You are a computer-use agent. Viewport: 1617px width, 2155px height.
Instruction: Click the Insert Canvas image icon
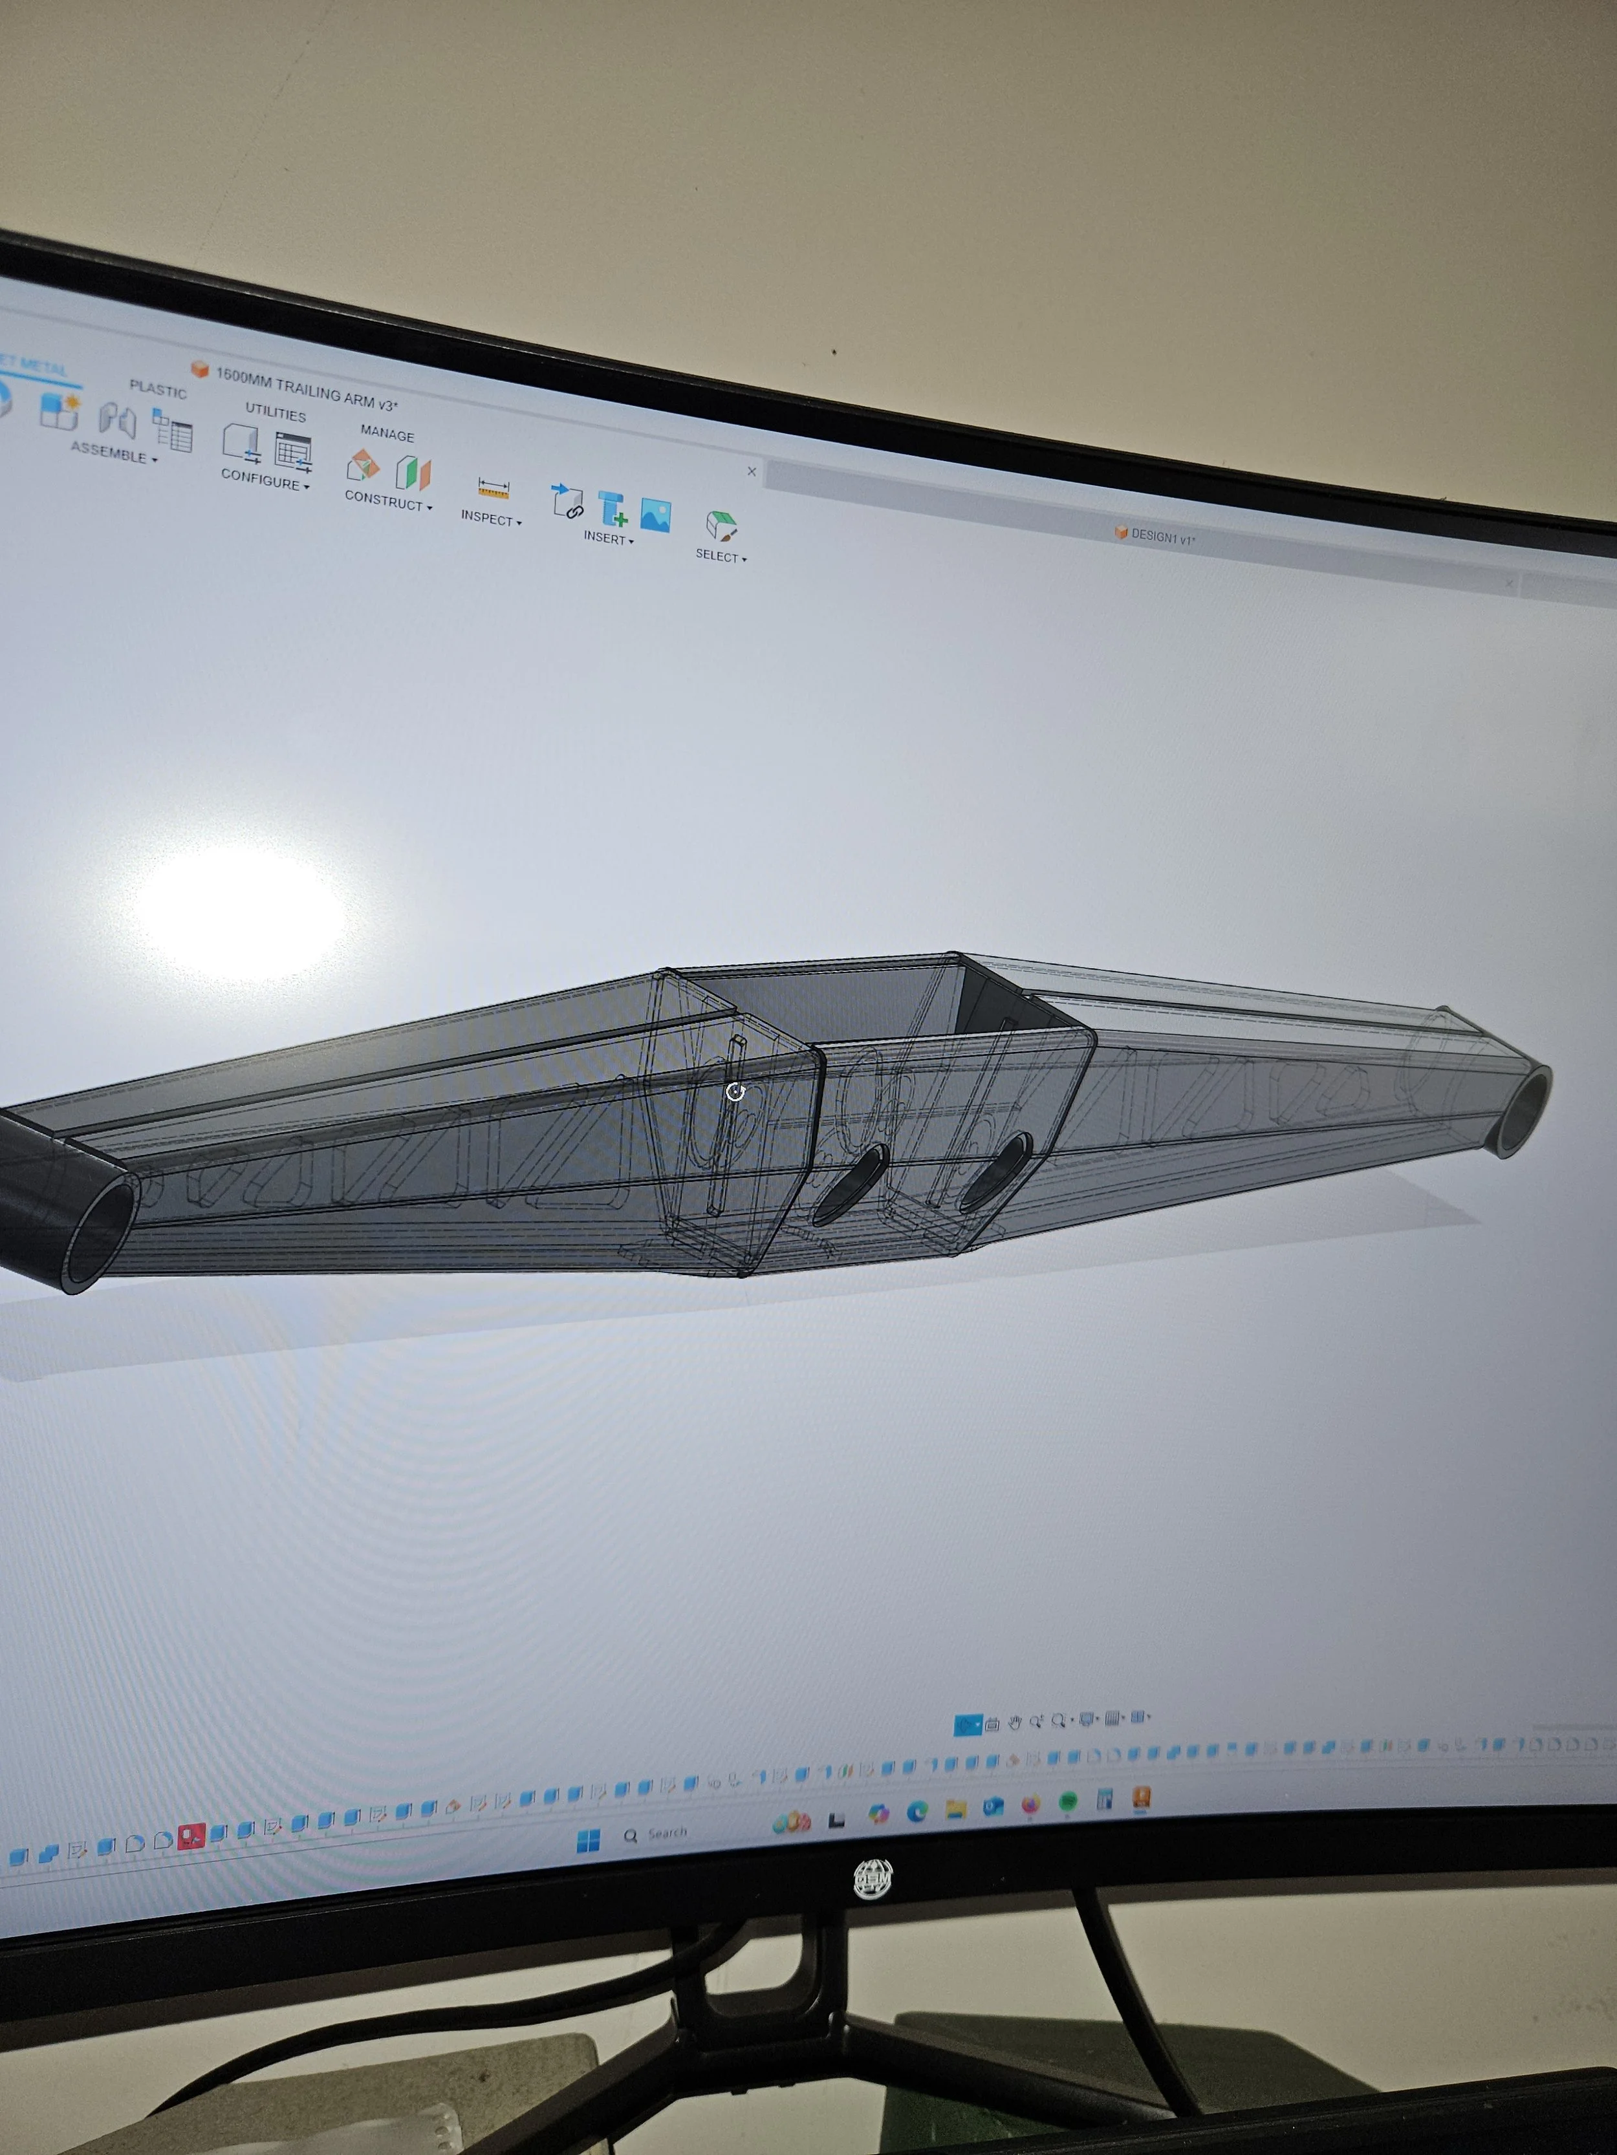pos(657,515)
